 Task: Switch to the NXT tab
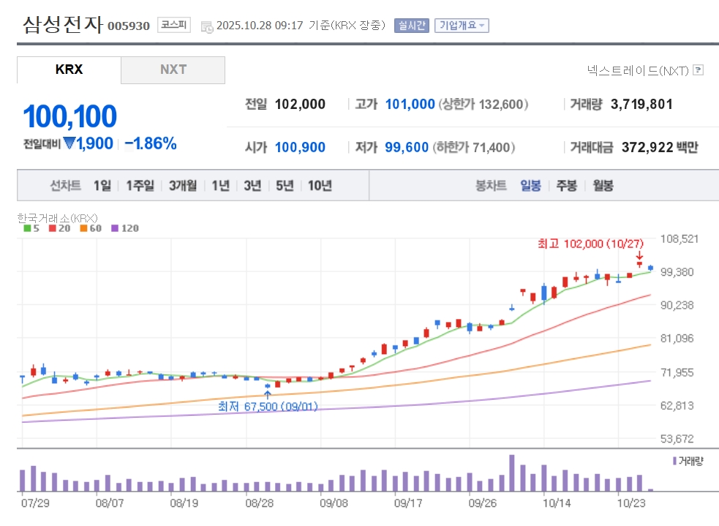click(x=173, y=70)
